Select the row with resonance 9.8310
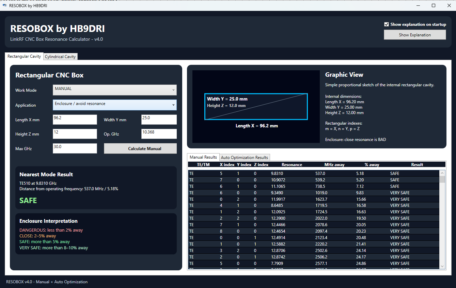456x288 pixels. click(314, 173)
